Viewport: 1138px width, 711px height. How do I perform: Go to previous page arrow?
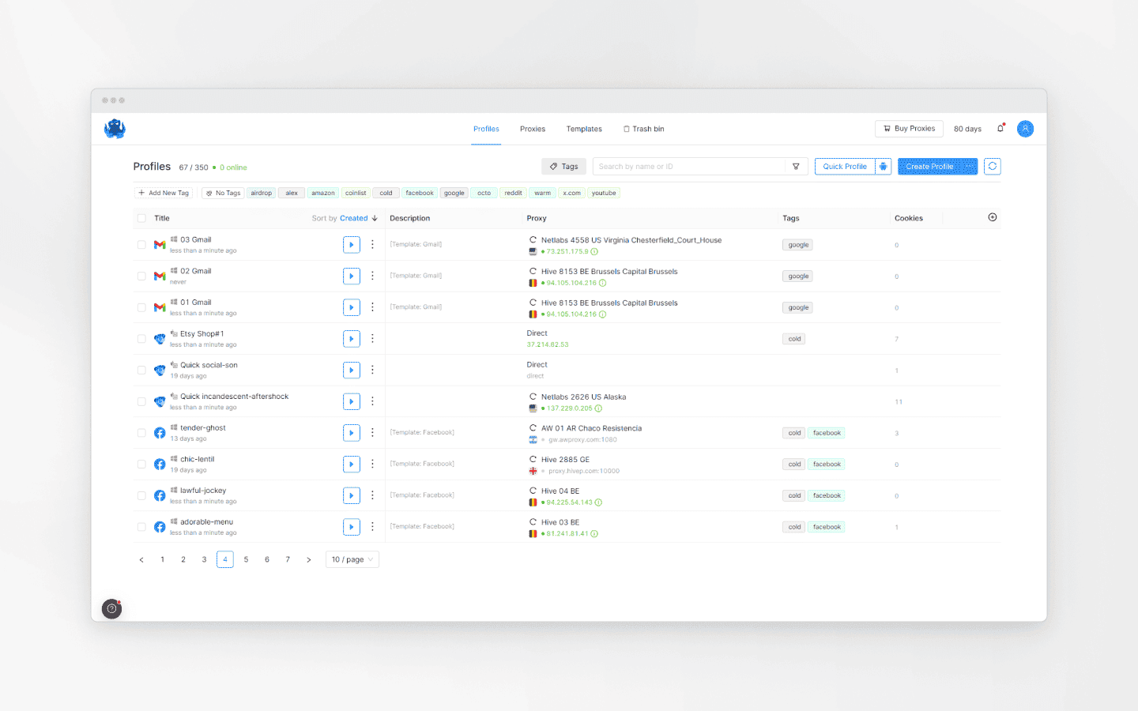(141, 559)
